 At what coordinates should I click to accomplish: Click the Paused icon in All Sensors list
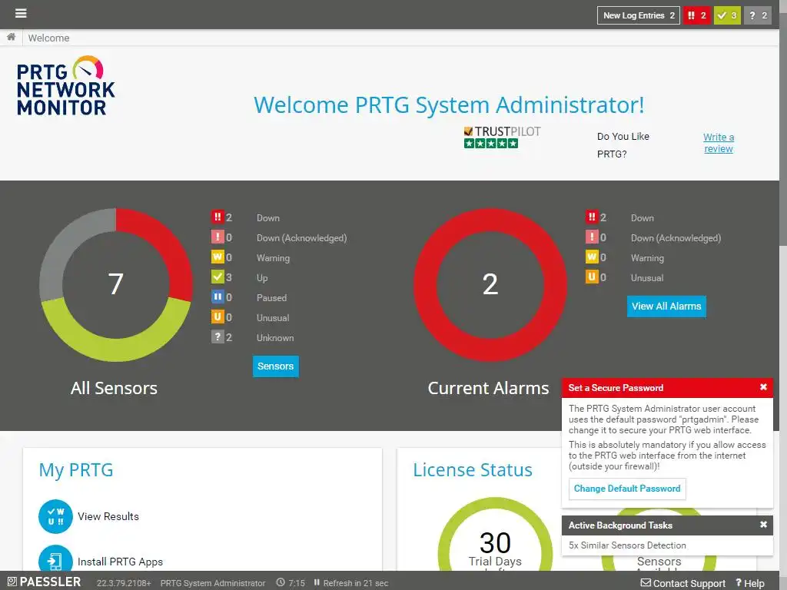pos(218,297)
